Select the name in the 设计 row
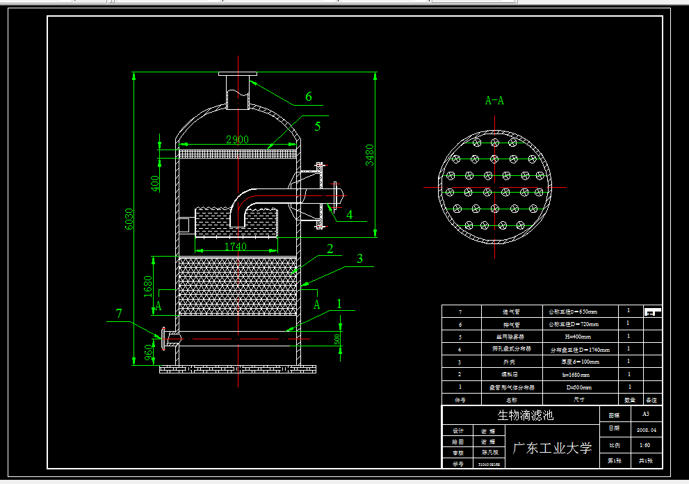 (488, 431)
